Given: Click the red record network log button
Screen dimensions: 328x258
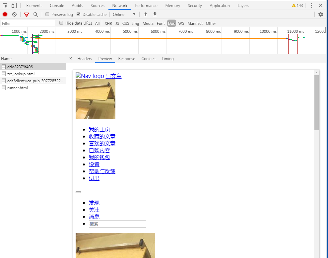Looking at the screenshot, I should [5, 15].
